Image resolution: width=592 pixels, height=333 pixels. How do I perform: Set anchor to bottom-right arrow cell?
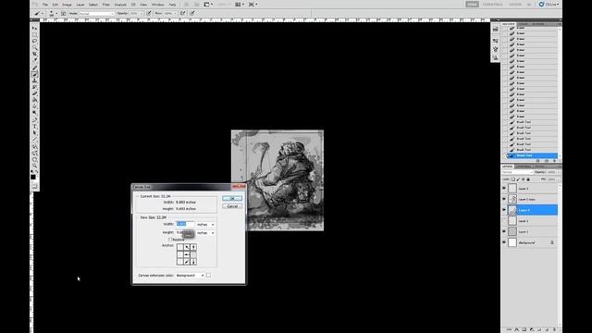193,261
